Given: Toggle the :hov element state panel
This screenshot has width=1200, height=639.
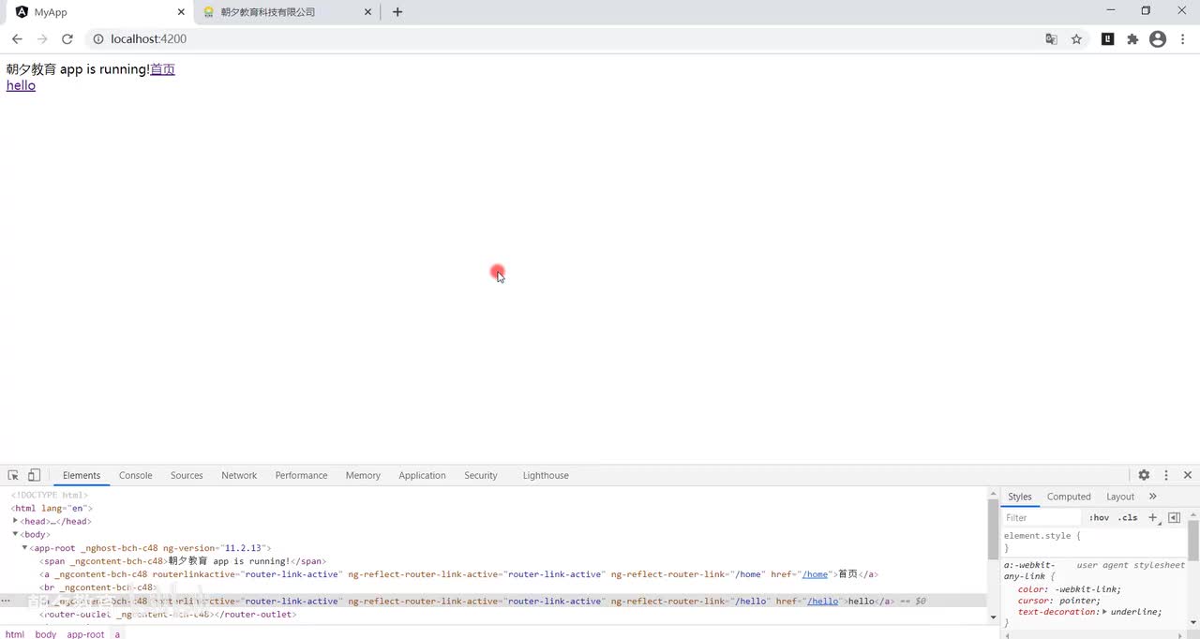Looking at the screenshot, I should pyautogui.click(x=1099, y=517).
